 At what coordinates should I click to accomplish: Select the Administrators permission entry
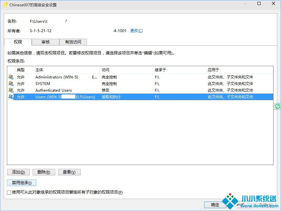[140, 77]
